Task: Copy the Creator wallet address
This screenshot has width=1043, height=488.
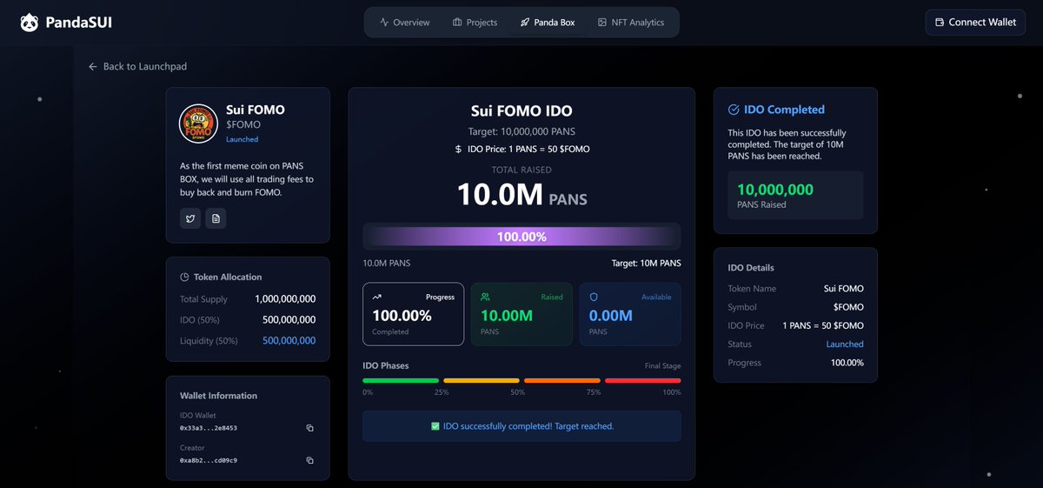Action: point(309,460)
